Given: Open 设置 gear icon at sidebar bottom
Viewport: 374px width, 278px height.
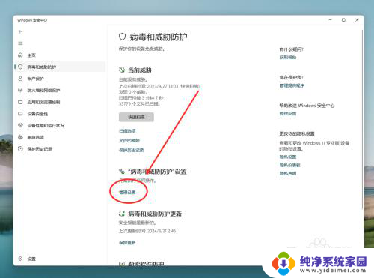Looking at the screenshot, I should pos(20,259).
